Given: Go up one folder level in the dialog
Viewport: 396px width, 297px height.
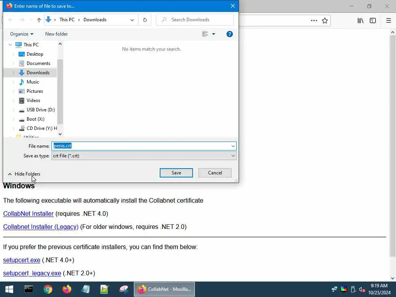Looking at the screenshot, I should (39, 20).
